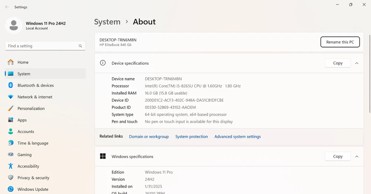Open Advanced system settings link
371x194 pixels.
pyautogui.click(x=237, y=137)
